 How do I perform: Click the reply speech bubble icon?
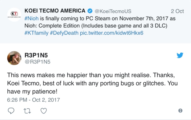(11, 110)
